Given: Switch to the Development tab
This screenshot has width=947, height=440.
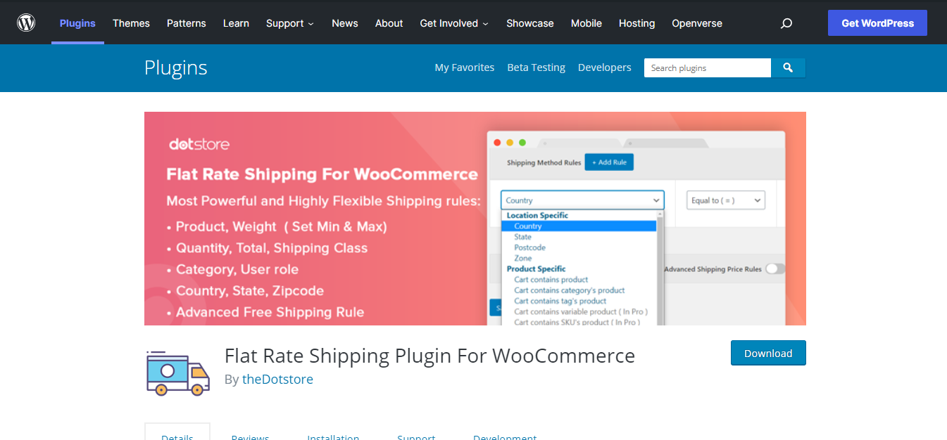Looking at the screenshot, I should [x=505, y=436].
